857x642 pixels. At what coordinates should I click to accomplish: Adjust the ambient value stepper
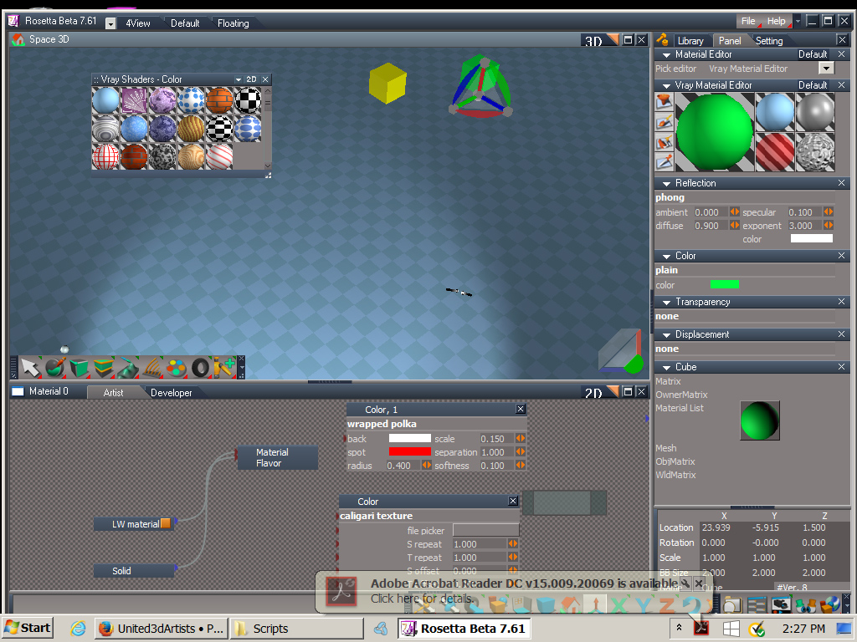coord(734,211)
